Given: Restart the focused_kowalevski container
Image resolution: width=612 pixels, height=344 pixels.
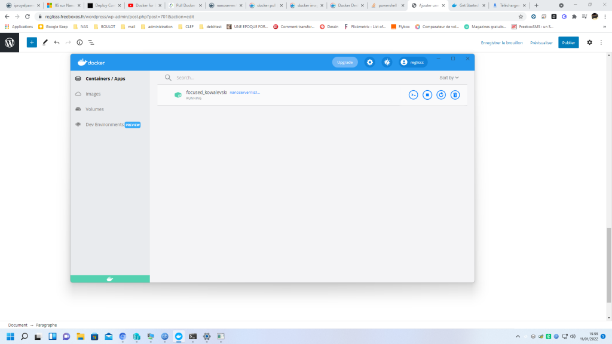Looking at the screenshot, I should point(441,95).
